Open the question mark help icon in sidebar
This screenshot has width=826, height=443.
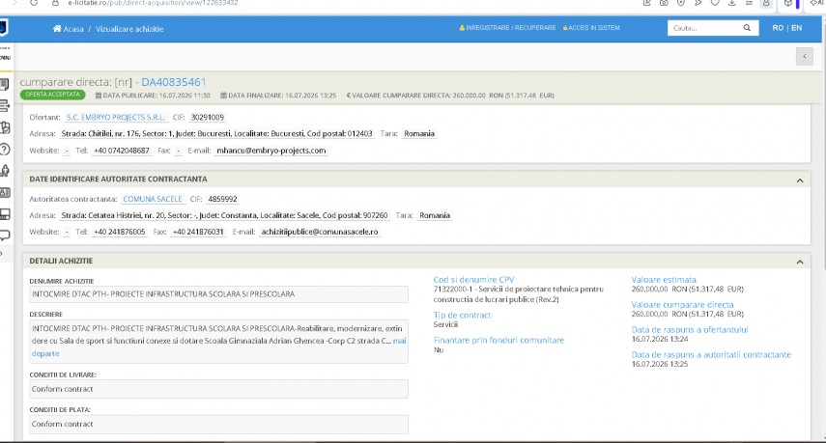[5, 150]
